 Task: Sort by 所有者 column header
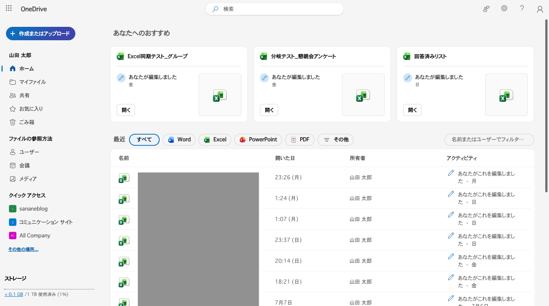[x=357, y=158]
